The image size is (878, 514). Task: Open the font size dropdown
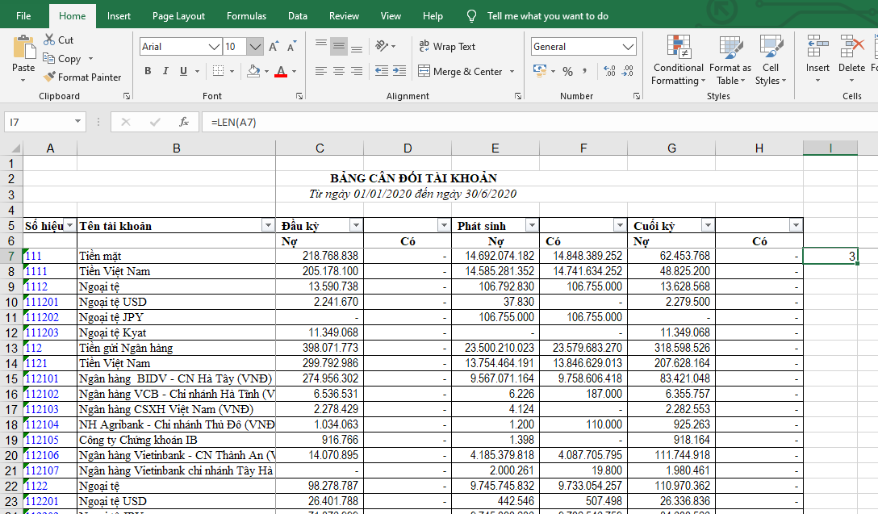(x=255, y=47)
